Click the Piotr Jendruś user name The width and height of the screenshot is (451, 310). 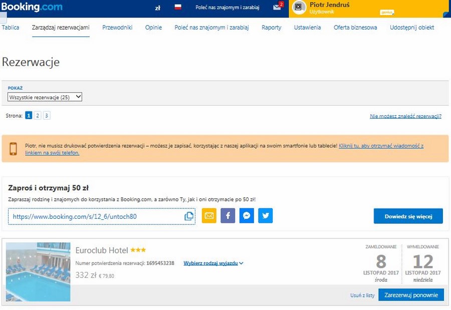[330, 5]
